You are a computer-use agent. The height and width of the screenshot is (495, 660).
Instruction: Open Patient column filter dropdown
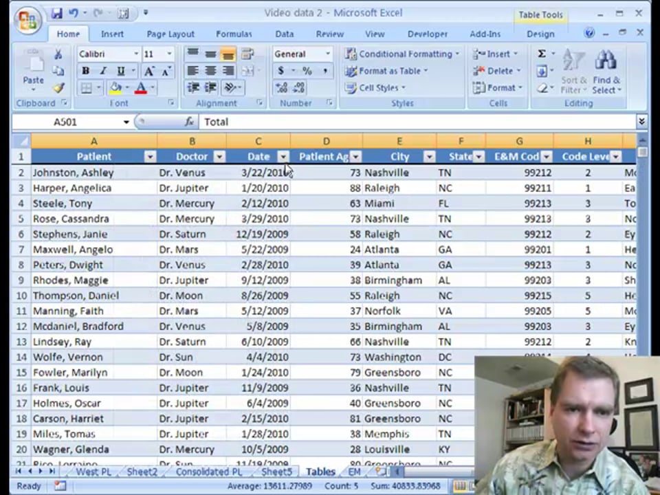pos(150,157)
